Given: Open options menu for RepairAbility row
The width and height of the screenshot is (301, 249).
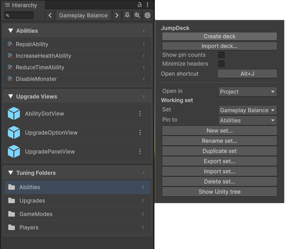Looking at the screenshot, I should coord(144,44).
